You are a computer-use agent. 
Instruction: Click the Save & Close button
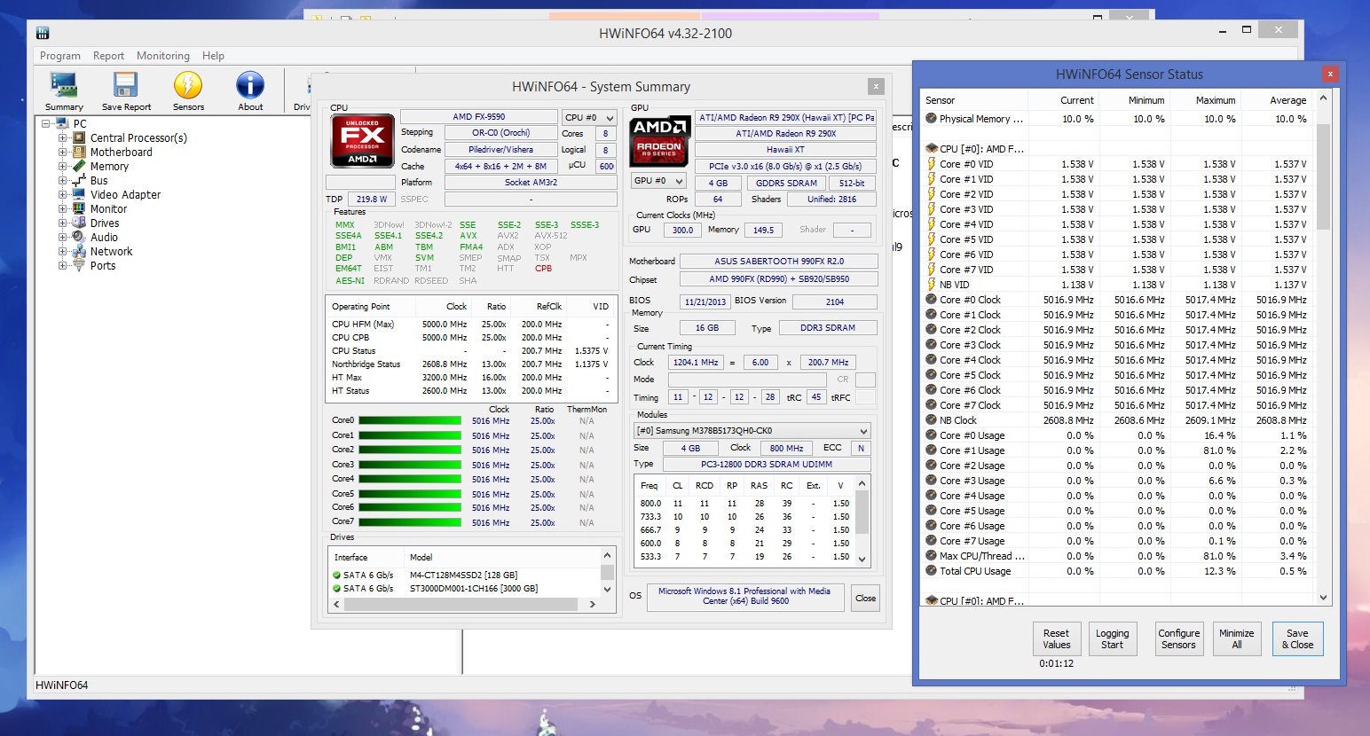tap(1297, 638)
